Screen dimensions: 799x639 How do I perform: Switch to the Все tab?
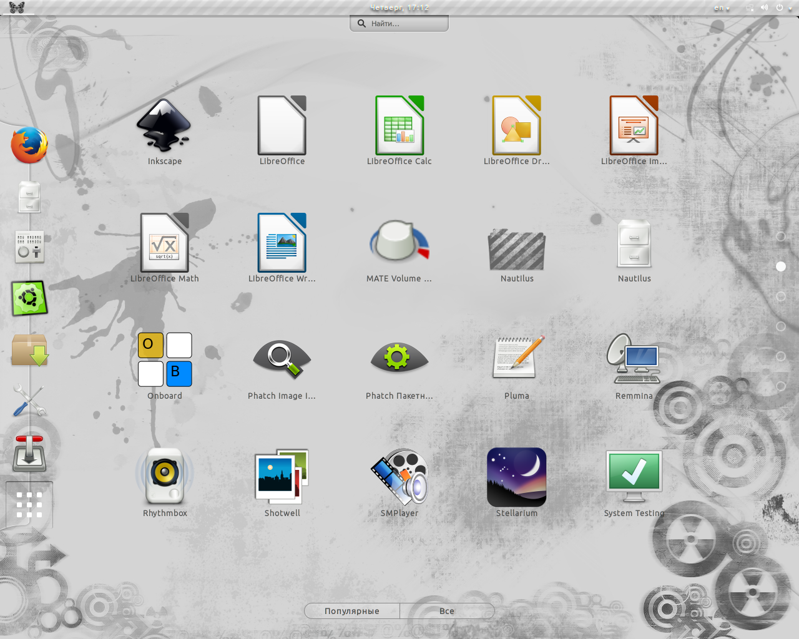tap(447, 611)
